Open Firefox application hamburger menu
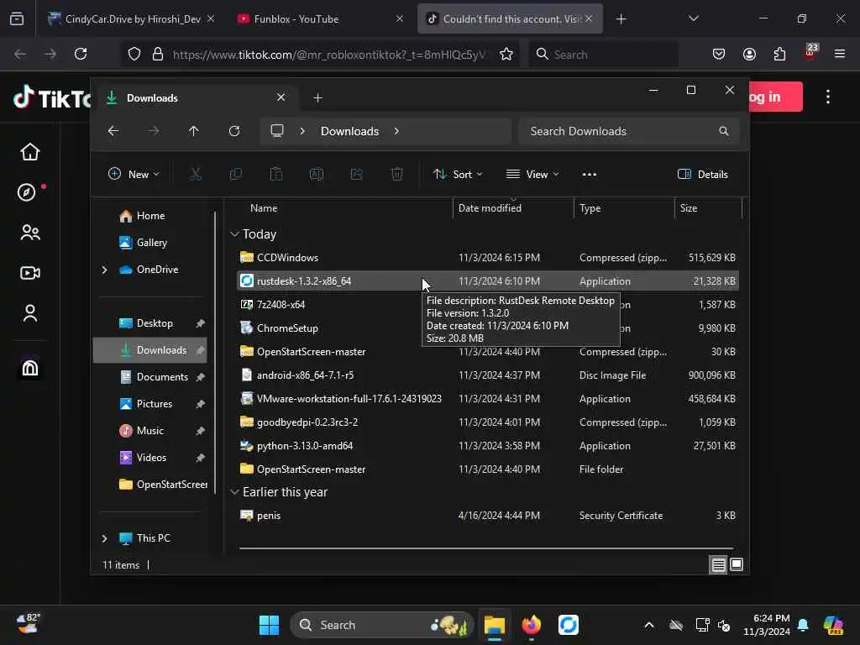860x645 pixels. [x=839, y=54]
